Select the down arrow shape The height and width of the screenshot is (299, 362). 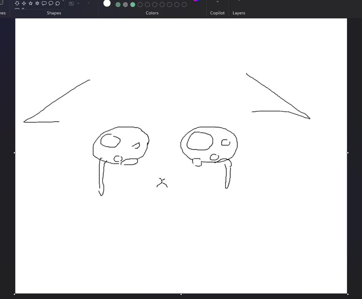[x=17, y=3]
